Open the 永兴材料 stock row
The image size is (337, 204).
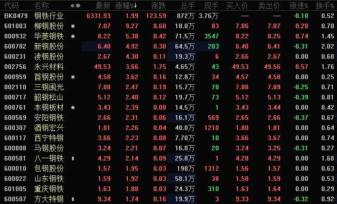pyautogui.click(x=168, y=67)
